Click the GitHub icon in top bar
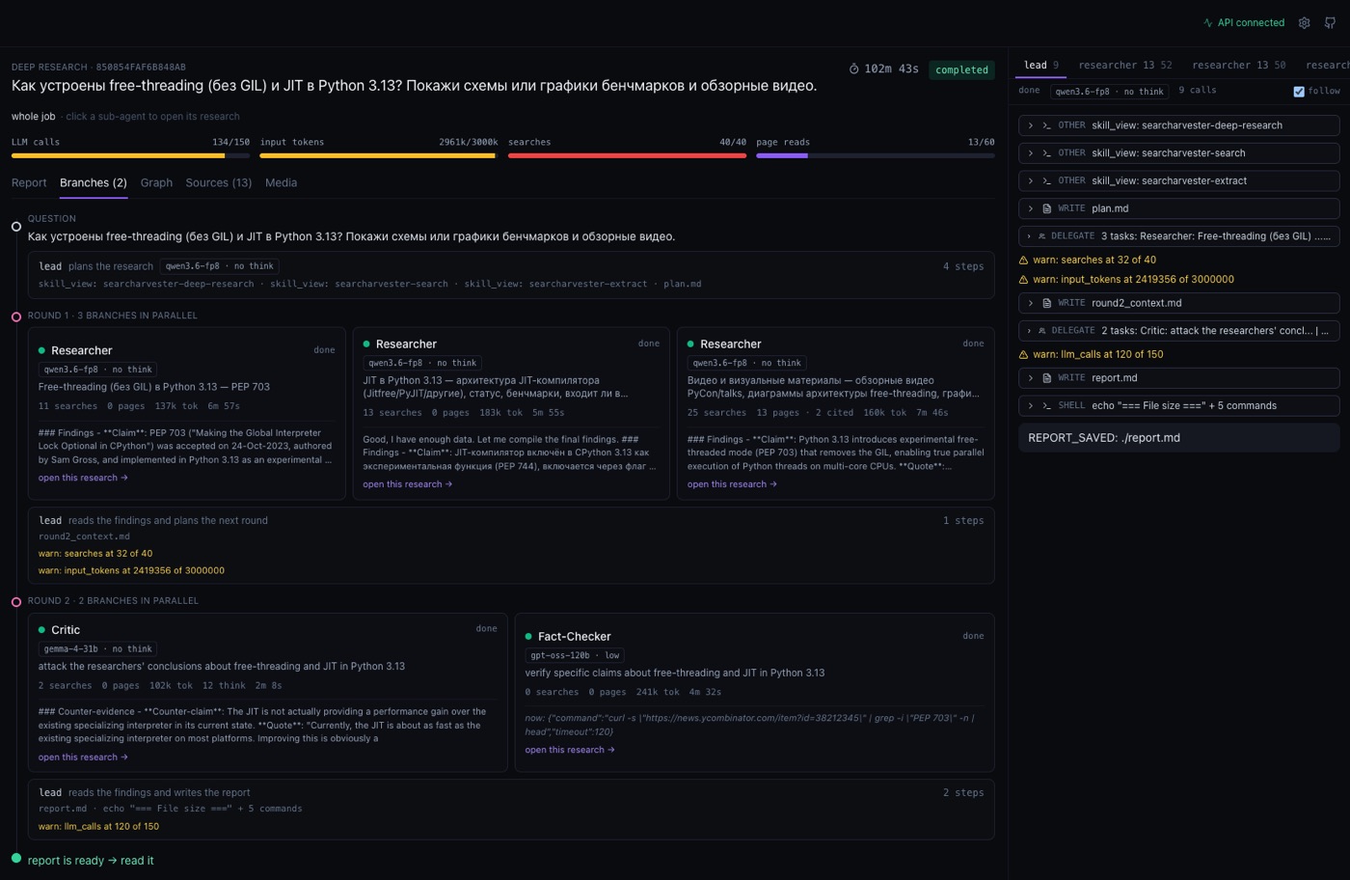Image resolution: width=1350 pixels, height=880 pixels. 1330,23
